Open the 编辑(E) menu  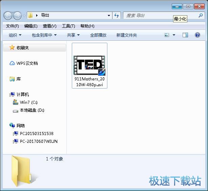coord(31,26)
